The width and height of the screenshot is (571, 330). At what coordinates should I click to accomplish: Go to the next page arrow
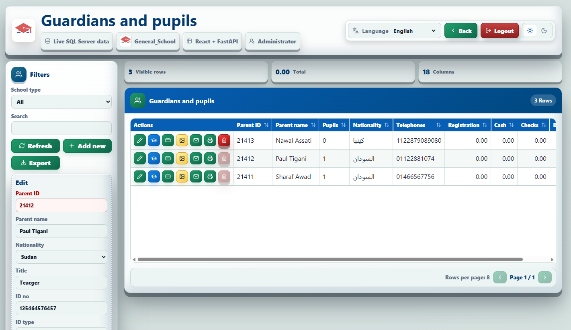(545, 277)
